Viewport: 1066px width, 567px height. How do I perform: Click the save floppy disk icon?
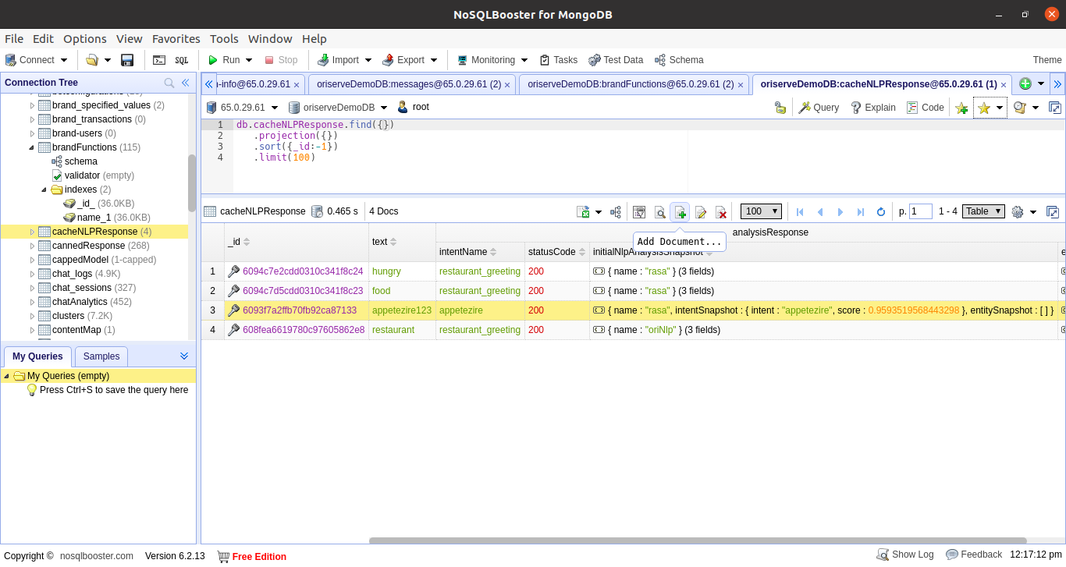pyautogui.click(x=127, y=60)
